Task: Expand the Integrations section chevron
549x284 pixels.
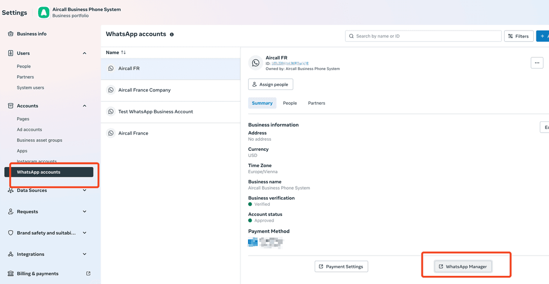Action: (84, 255)
